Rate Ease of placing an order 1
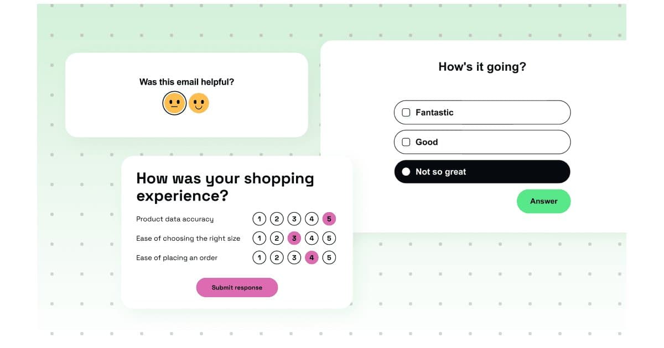Viewport: 664px width, 348px height. (260, 258)
